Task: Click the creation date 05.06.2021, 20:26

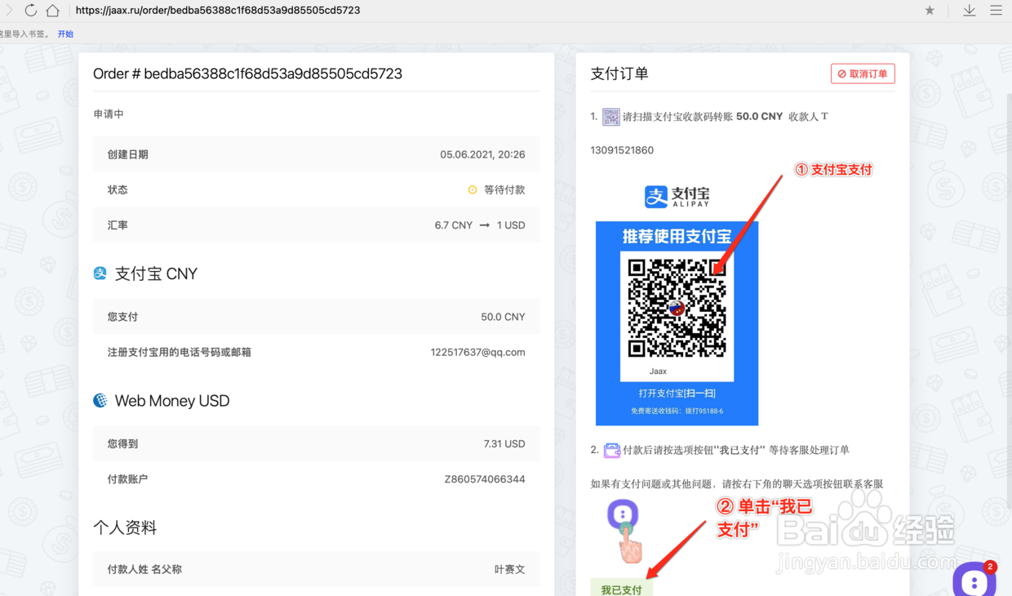Action: click(482, 154)
